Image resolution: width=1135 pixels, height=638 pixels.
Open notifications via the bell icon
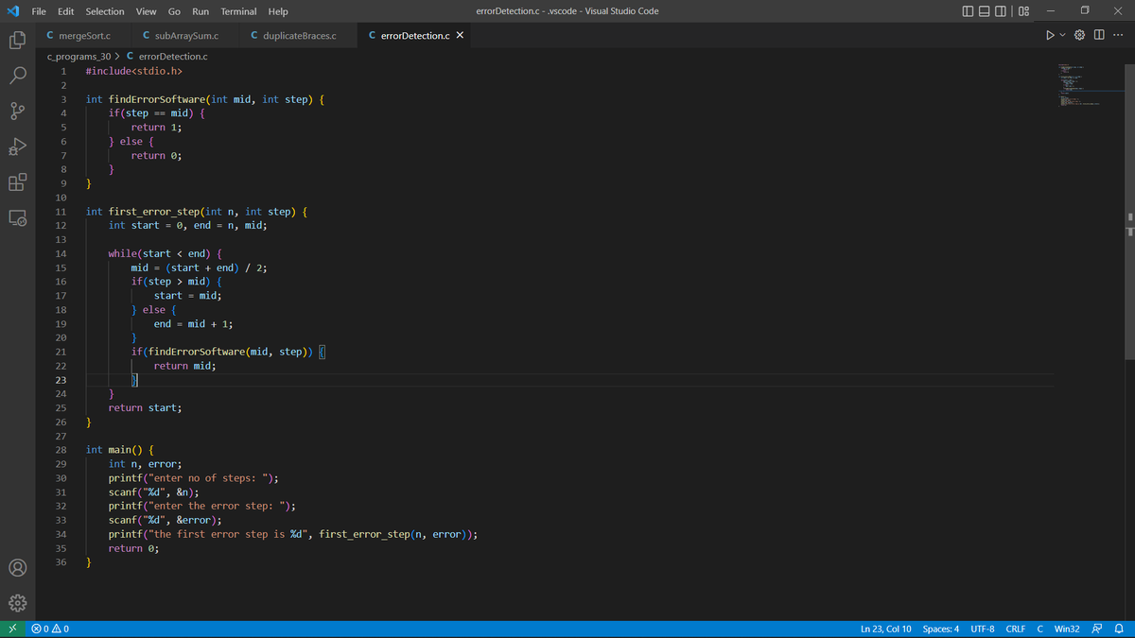point(1121,628)
